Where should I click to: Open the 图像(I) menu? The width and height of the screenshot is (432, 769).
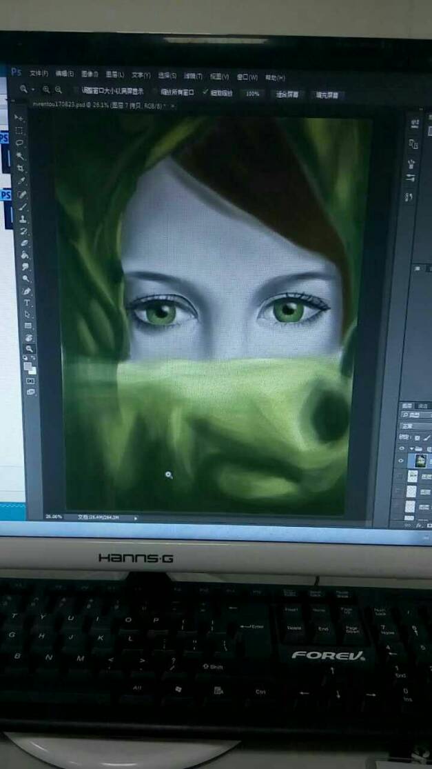90,74
